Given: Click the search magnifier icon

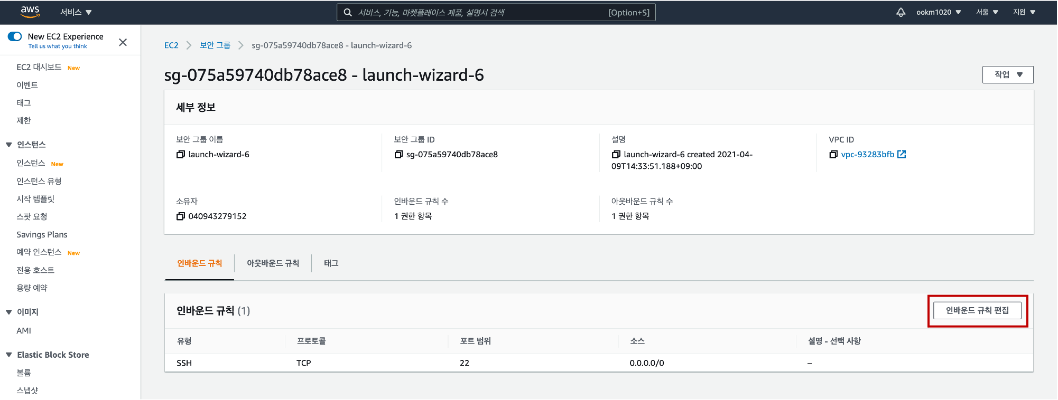Looking at the screenshot, I should click(x=348, y=12).
